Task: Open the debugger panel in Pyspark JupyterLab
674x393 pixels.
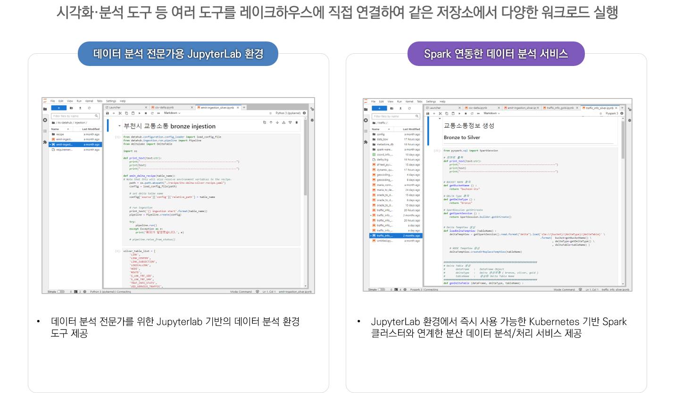Action: [630, 121]
